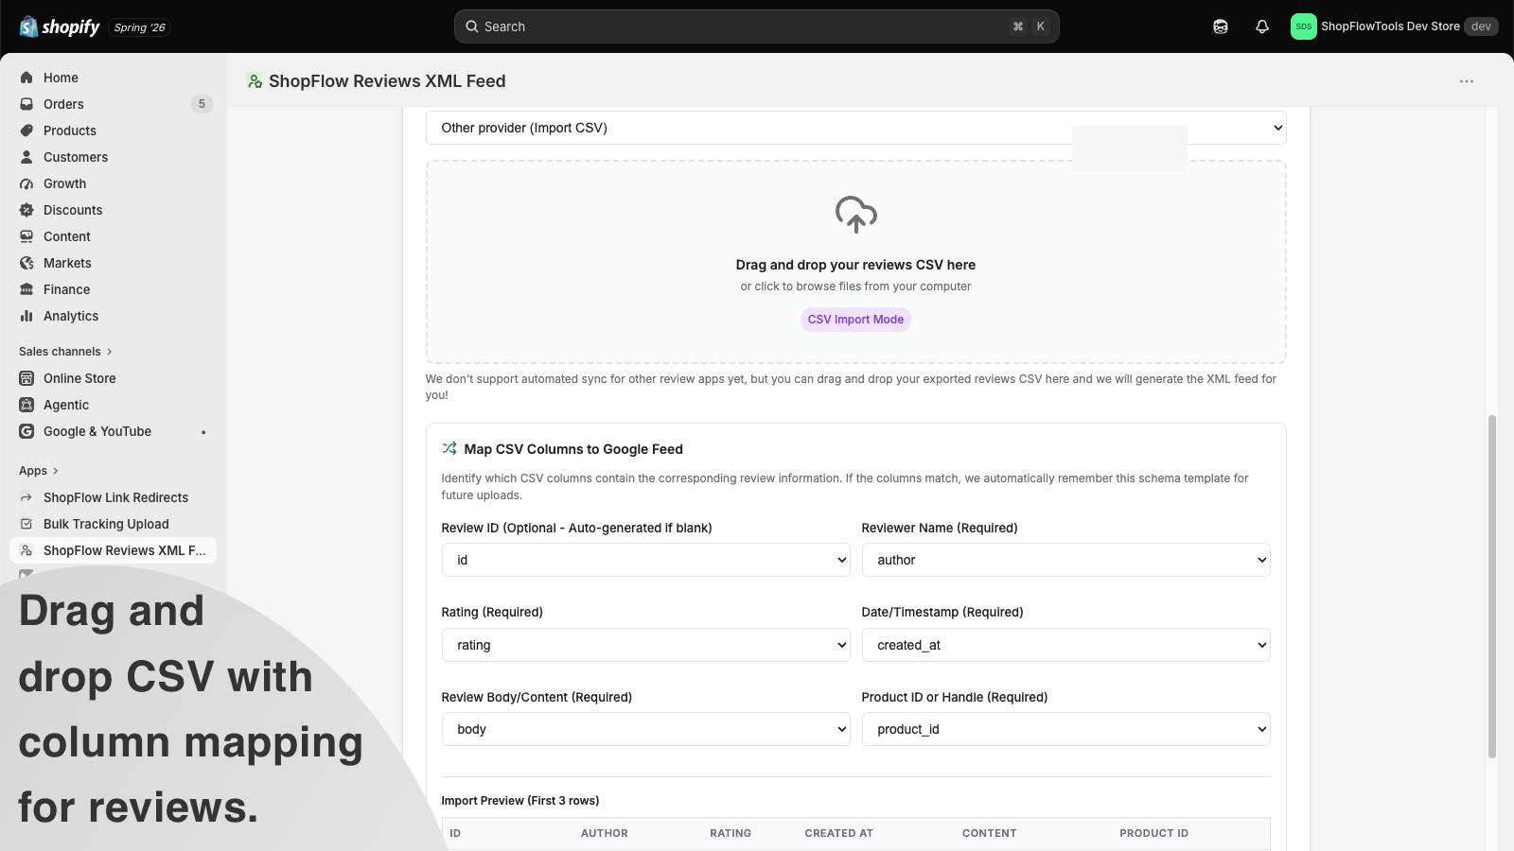Click the Orders count badge 5

[x=202, y=104]
